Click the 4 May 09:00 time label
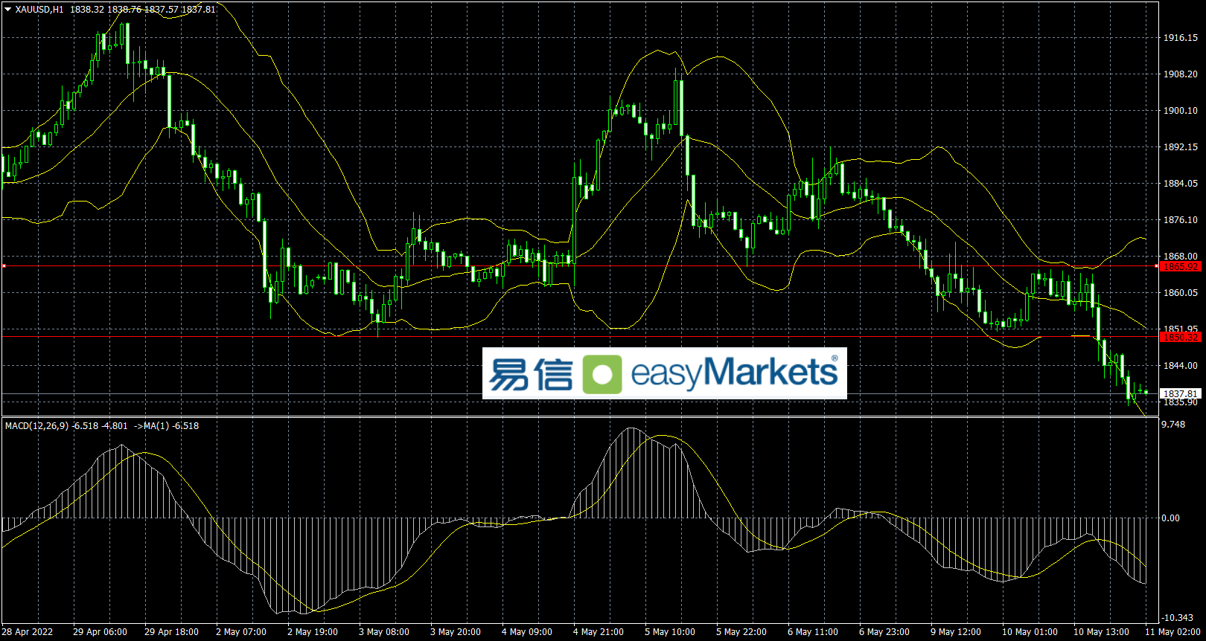1206x641 pixels. pos(527,632)
